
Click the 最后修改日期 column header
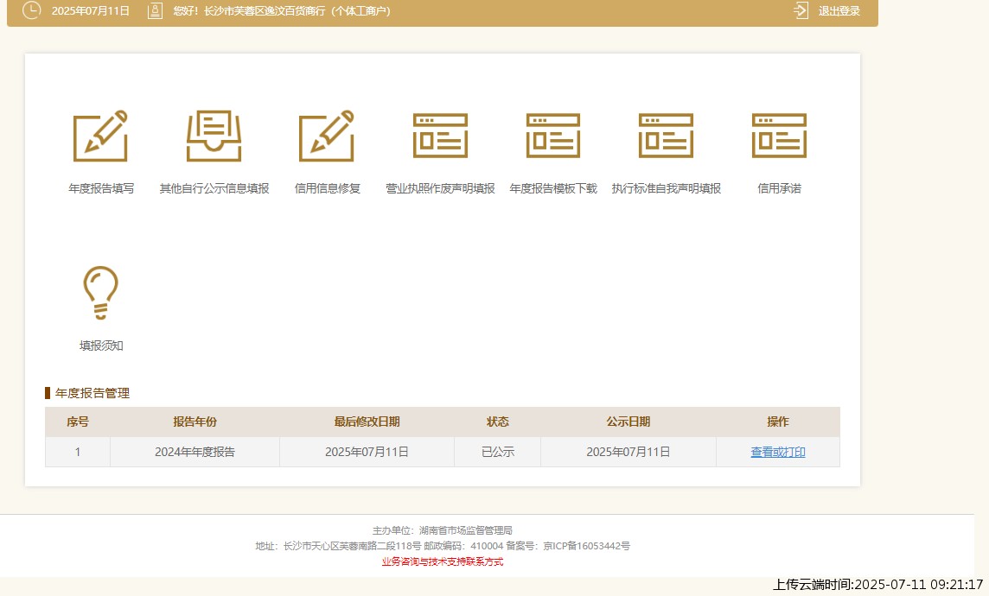[367, 422]
